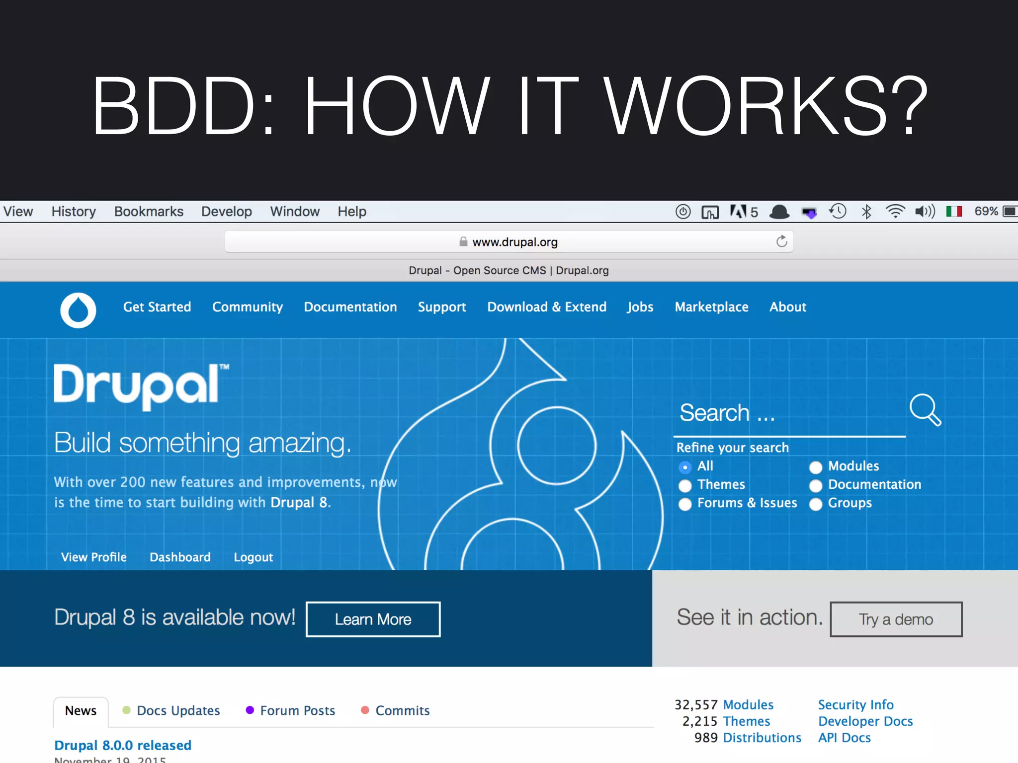Select the Themes search radio button

point(685,486)
